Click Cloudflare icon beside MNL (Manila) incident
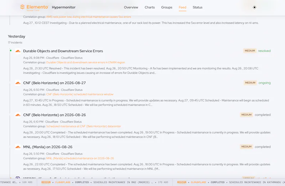This screenshot has height=186, width=285. (x=18, y=147)
